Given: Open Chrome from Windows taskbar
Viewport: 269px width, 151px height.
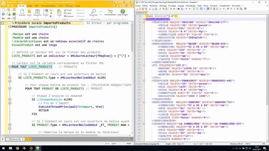Looking at the screenshot, I should (17, 148).
